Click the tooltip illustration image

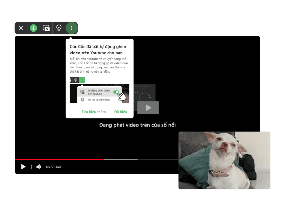(99, 90)
